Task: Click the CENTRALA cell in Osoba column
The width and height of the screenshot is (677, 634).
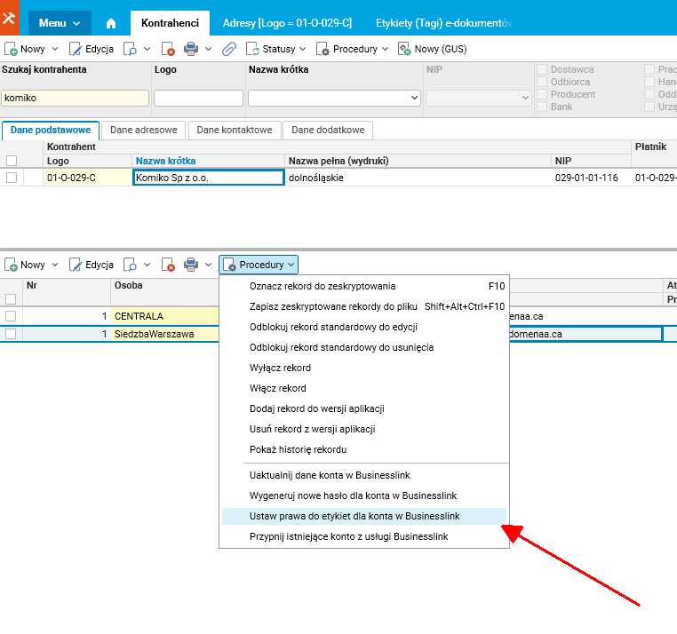Action: 165,316
